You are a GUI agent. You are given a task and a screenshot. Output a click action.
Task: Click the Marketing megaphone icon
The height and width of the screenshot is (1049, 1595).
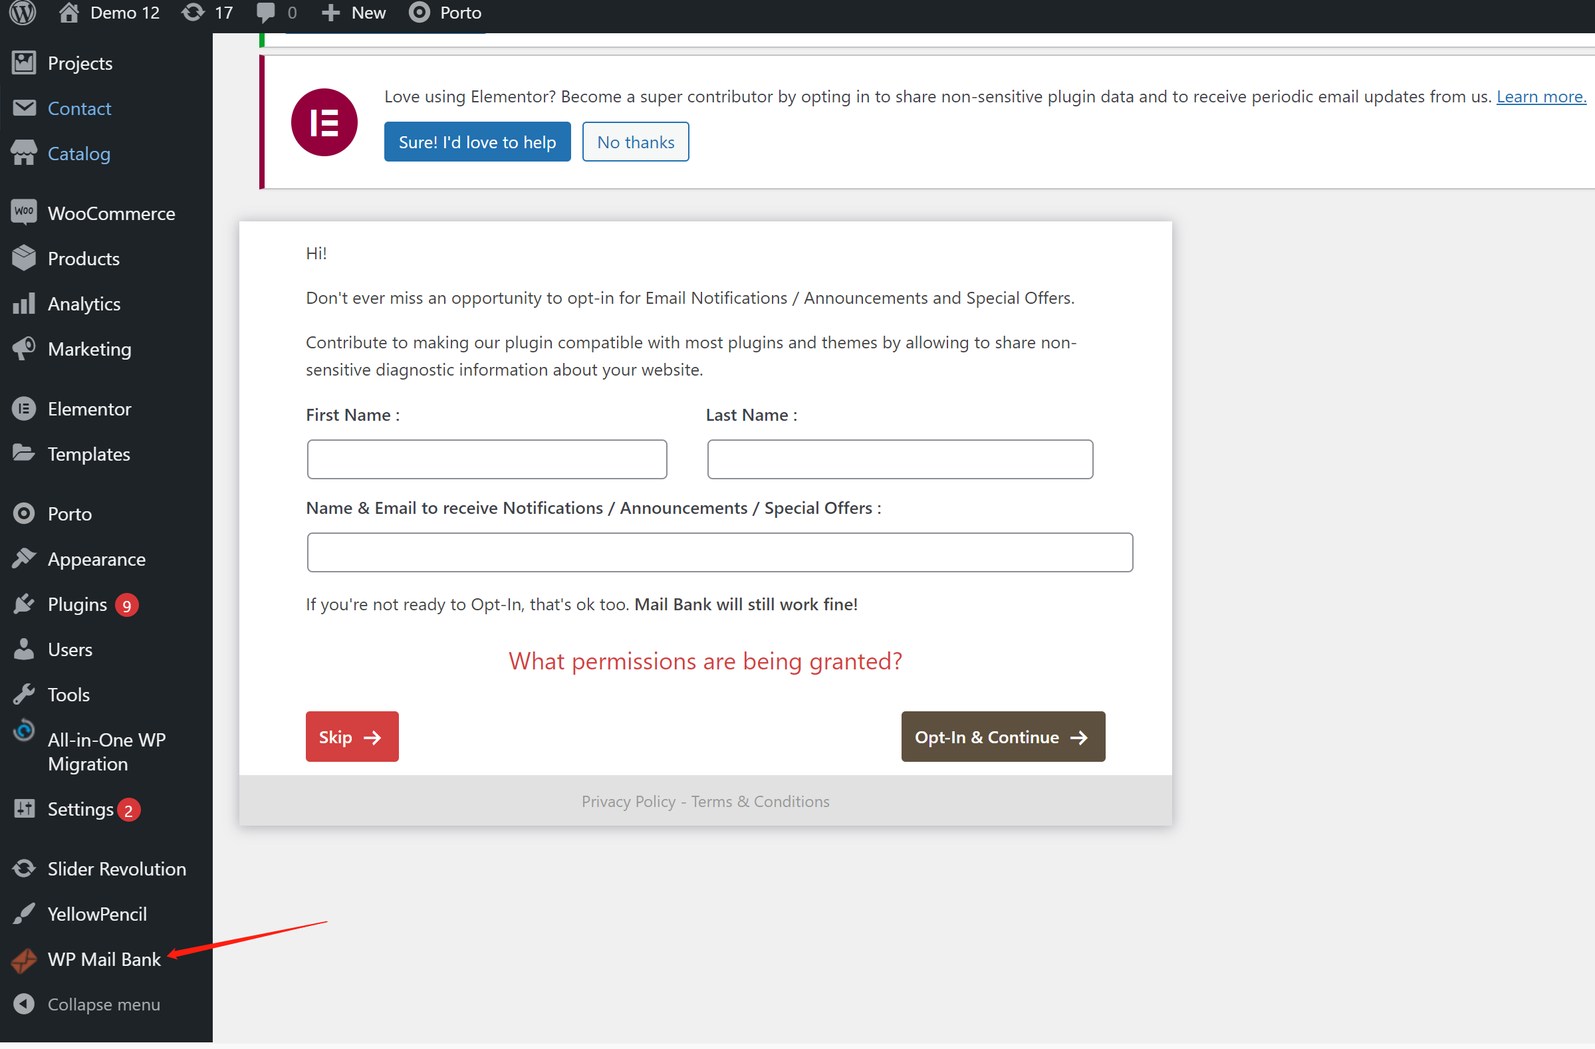coord(24,348)
